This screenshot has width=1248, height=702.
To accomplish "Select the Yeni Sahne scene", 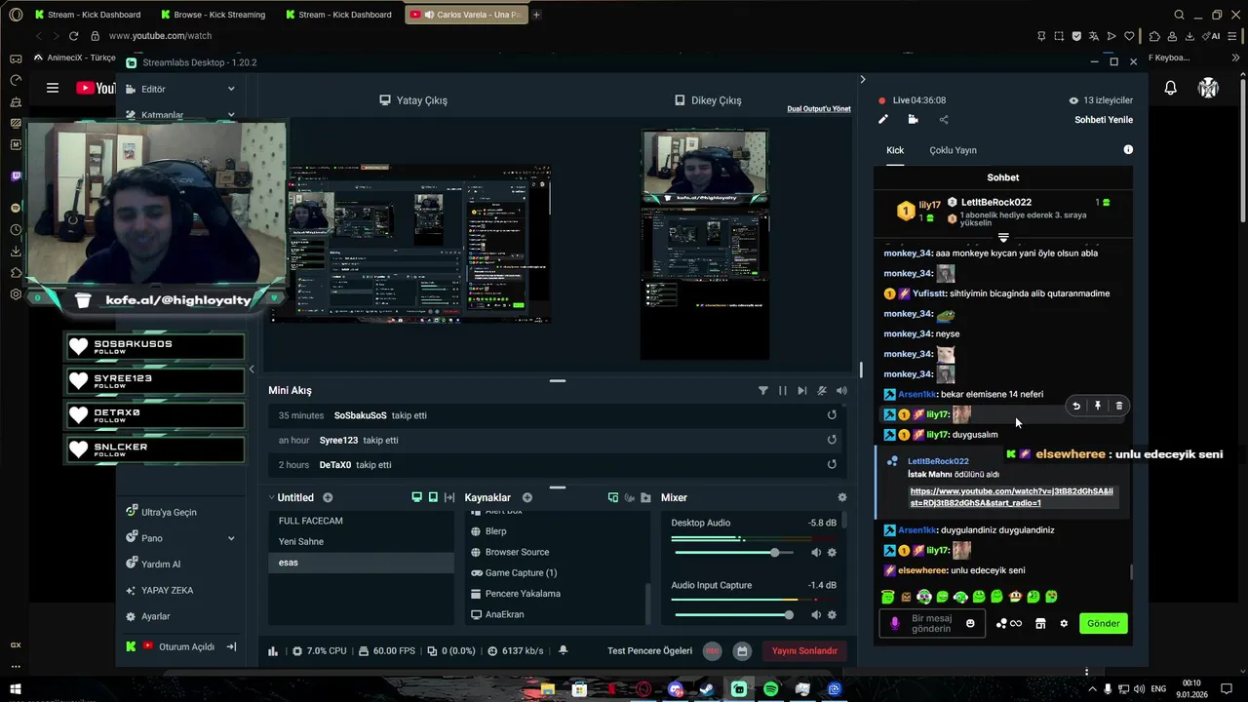I will (361, 541).
